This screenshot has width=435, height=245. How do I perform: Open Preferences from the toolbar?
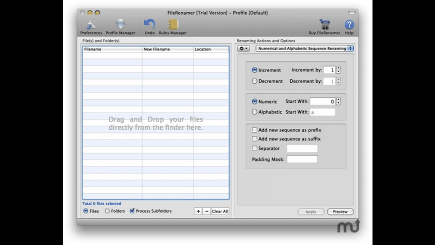(91, 27)
